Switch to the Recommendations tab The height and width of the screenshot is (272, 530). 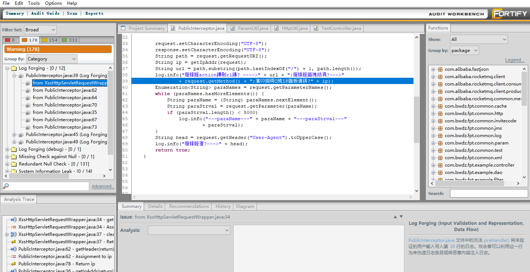click(189, 206)
